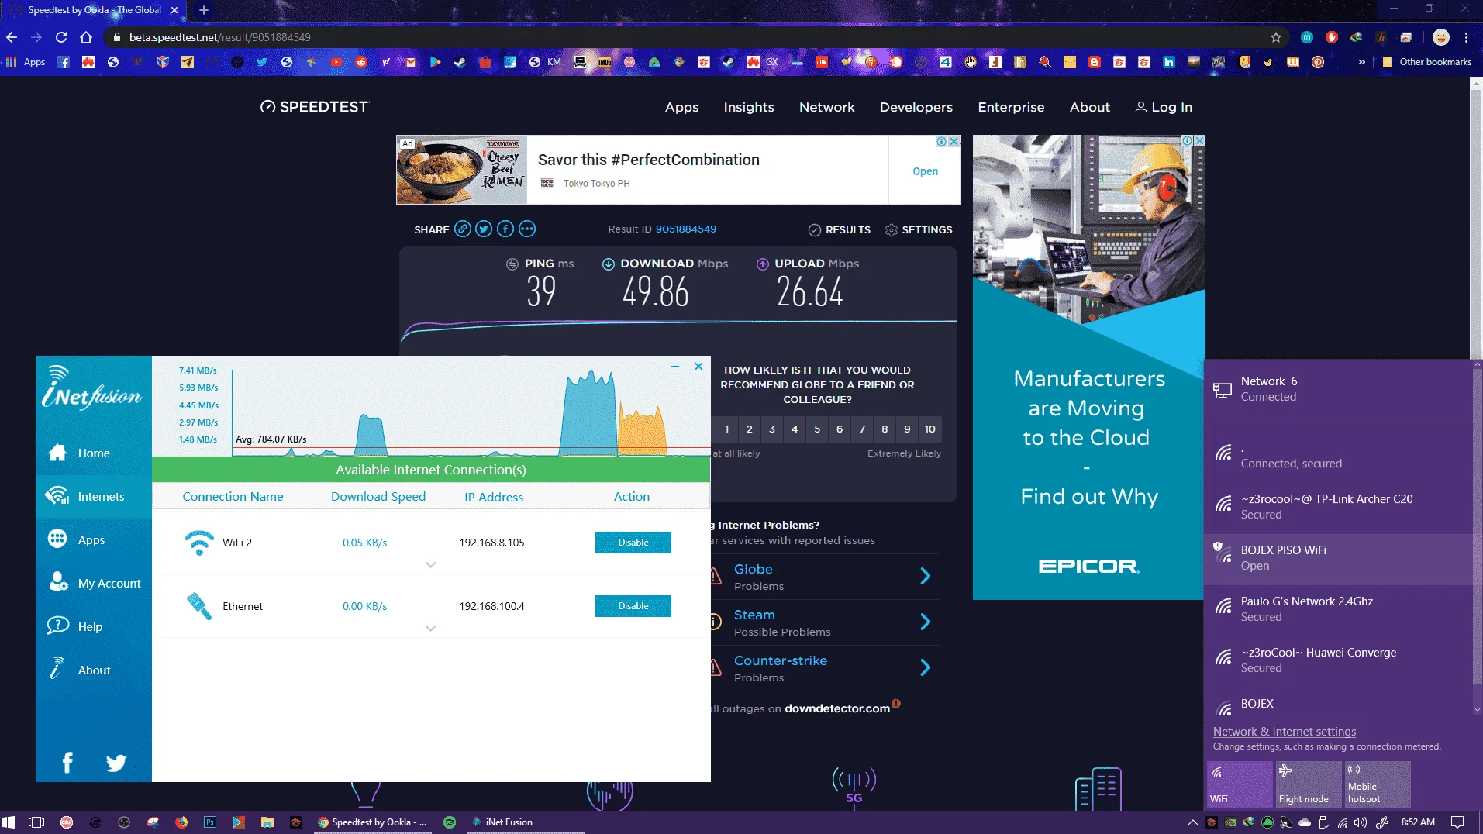
Task: Select Paulo G's Network 2.4Ghz
Action: (1337, 609)
